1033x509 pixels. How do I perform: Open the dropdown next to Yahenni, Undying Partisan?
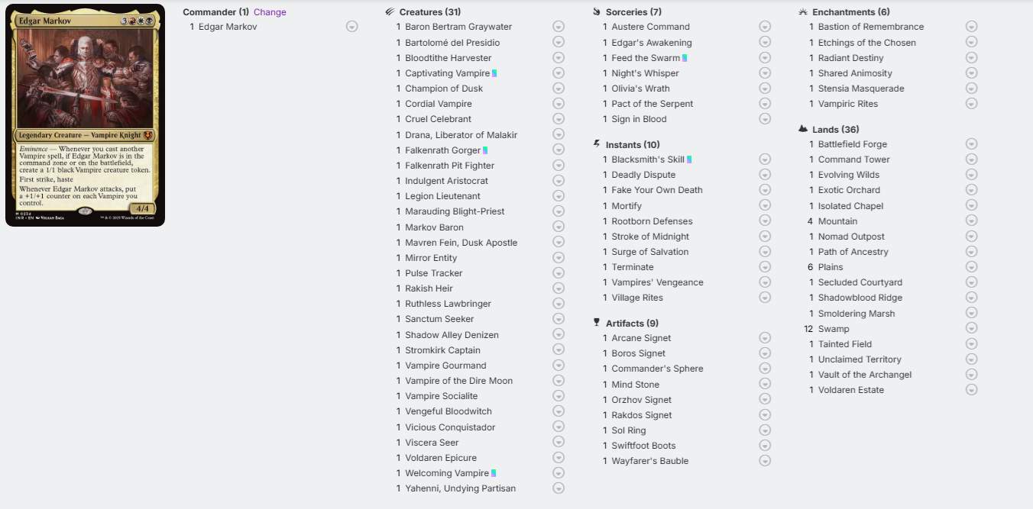559,488
